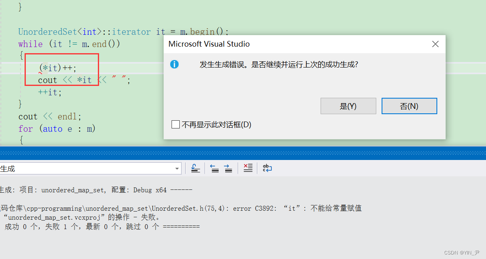
Task: Click the 是(Y) button in dialog
Action: [x=348, y=106]
